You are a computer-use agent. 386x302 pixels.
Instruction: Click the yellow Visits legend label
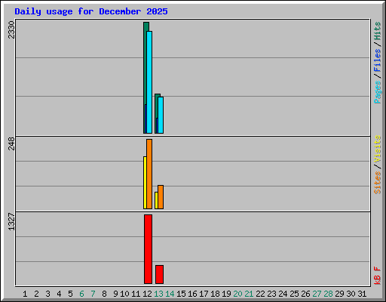[377, 149]
